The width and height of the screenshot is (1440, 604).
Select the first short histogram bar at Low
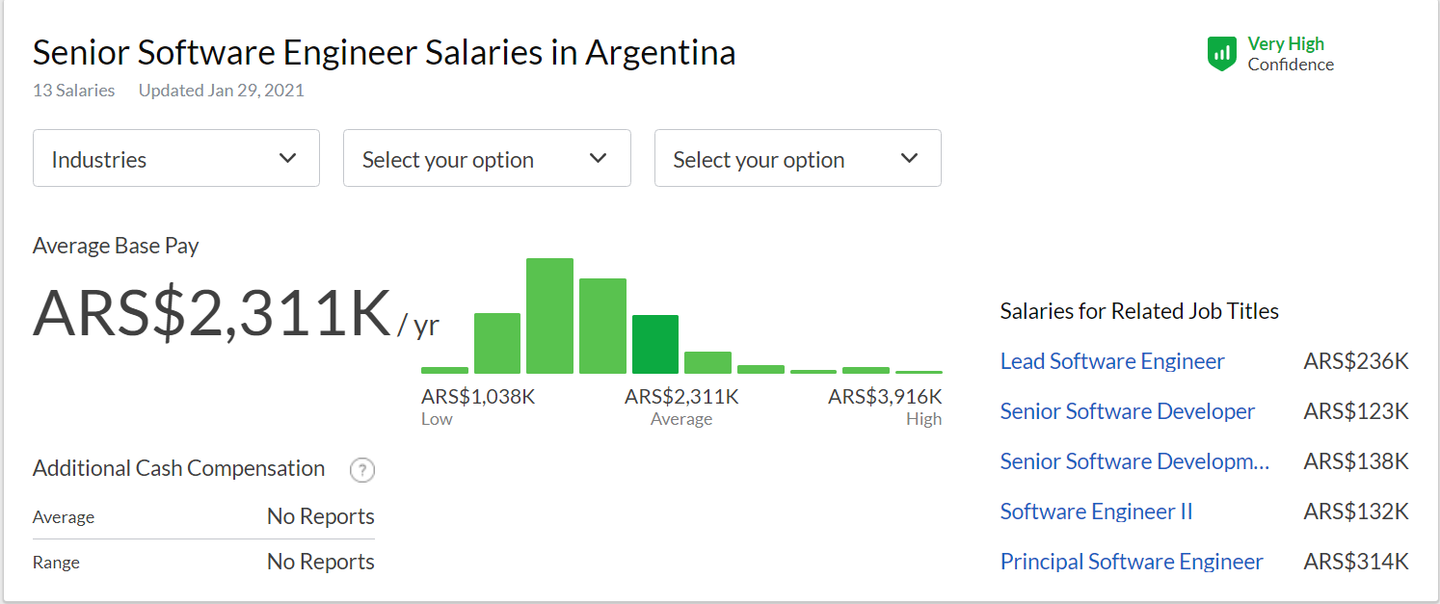[x=444, y=370]
